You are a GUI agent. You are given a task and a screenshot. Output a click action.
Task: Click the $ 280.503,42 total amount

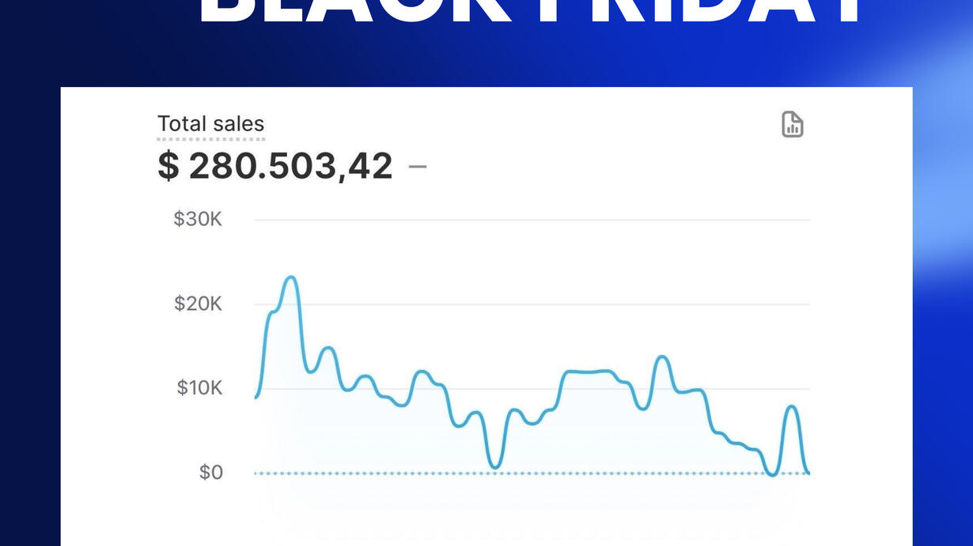tap(274, 166)
